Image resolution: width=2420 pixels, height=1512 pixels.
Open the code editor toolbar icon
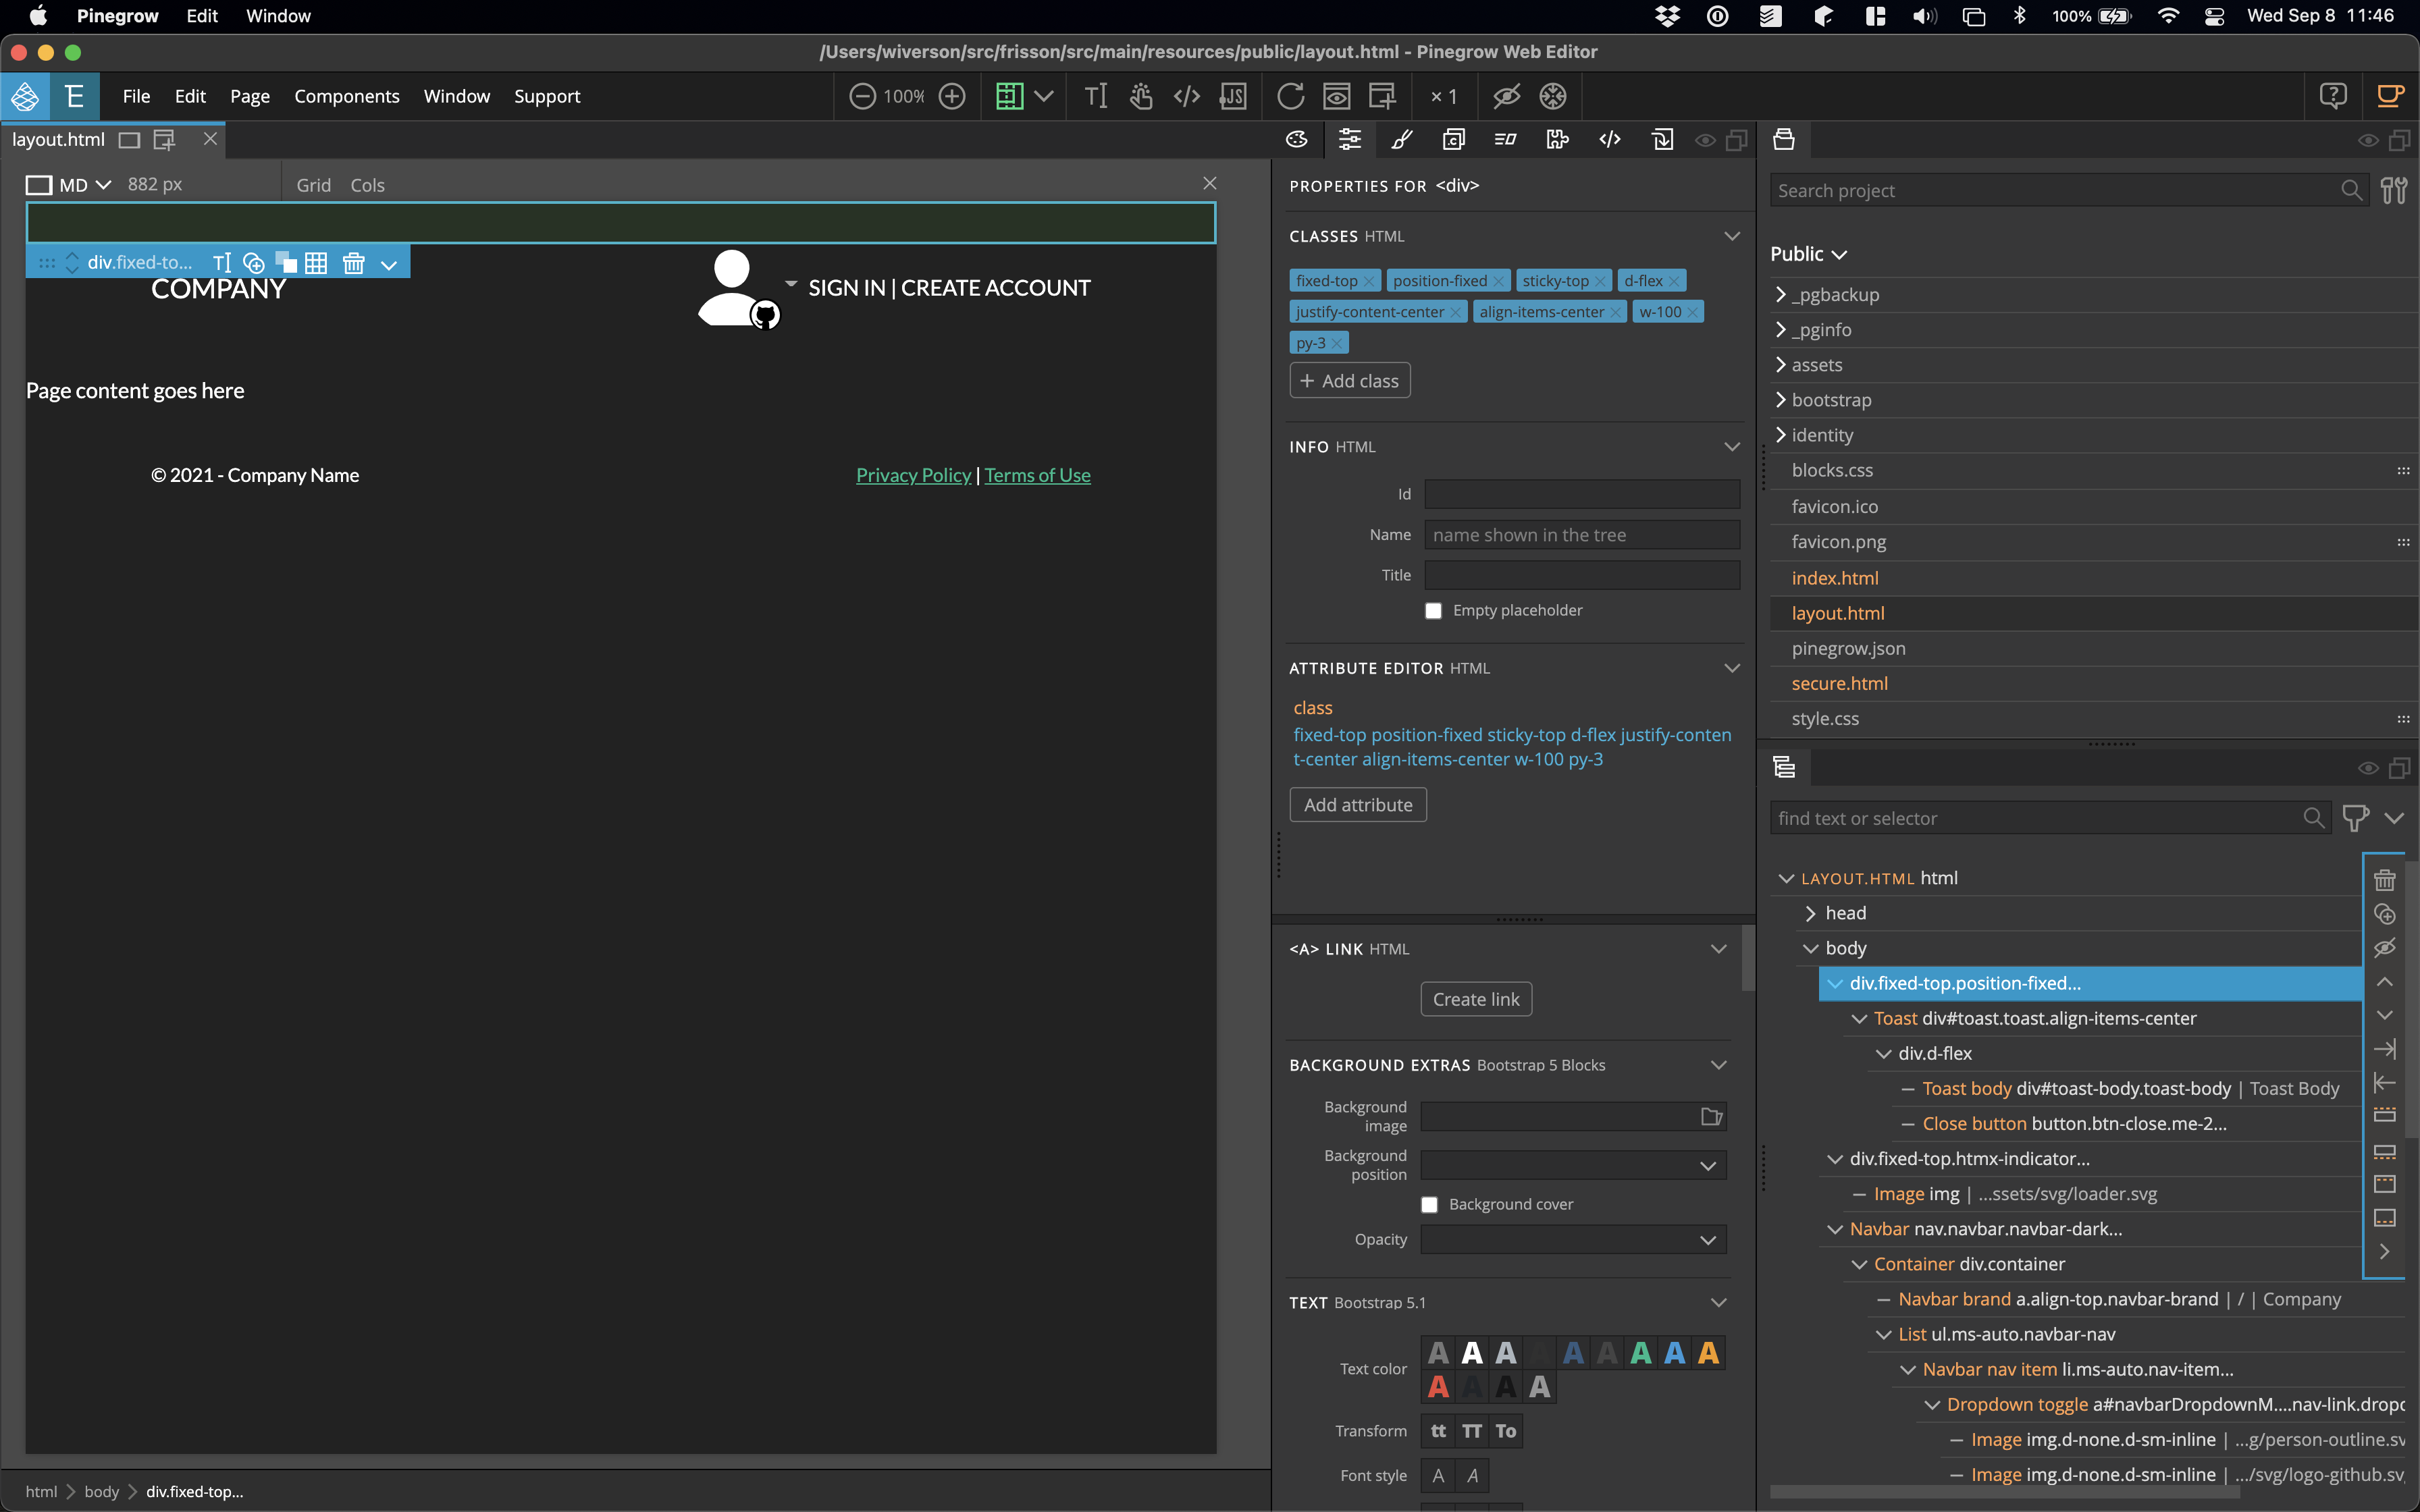[x=1186, y=96]
